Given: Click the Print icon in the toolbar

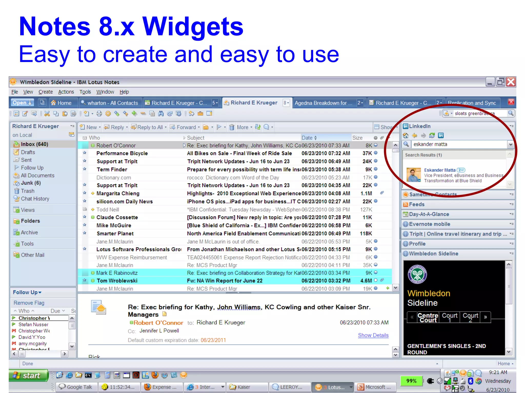Looking at the screenshot, I should (99, 114).
